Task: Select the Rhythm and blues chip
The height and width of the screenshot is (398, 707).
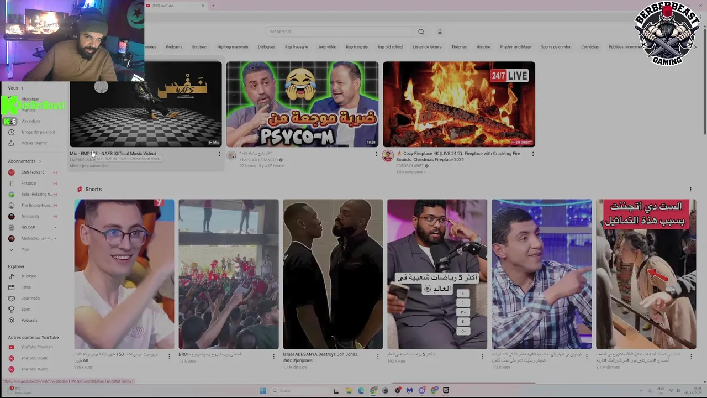Action: (x=515, y=47)
